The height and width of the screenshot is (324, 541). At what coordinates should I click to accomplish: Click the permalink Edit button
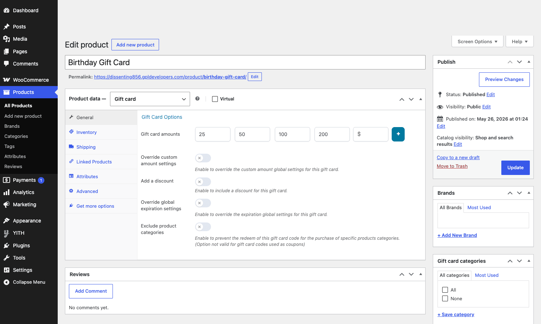255,77
